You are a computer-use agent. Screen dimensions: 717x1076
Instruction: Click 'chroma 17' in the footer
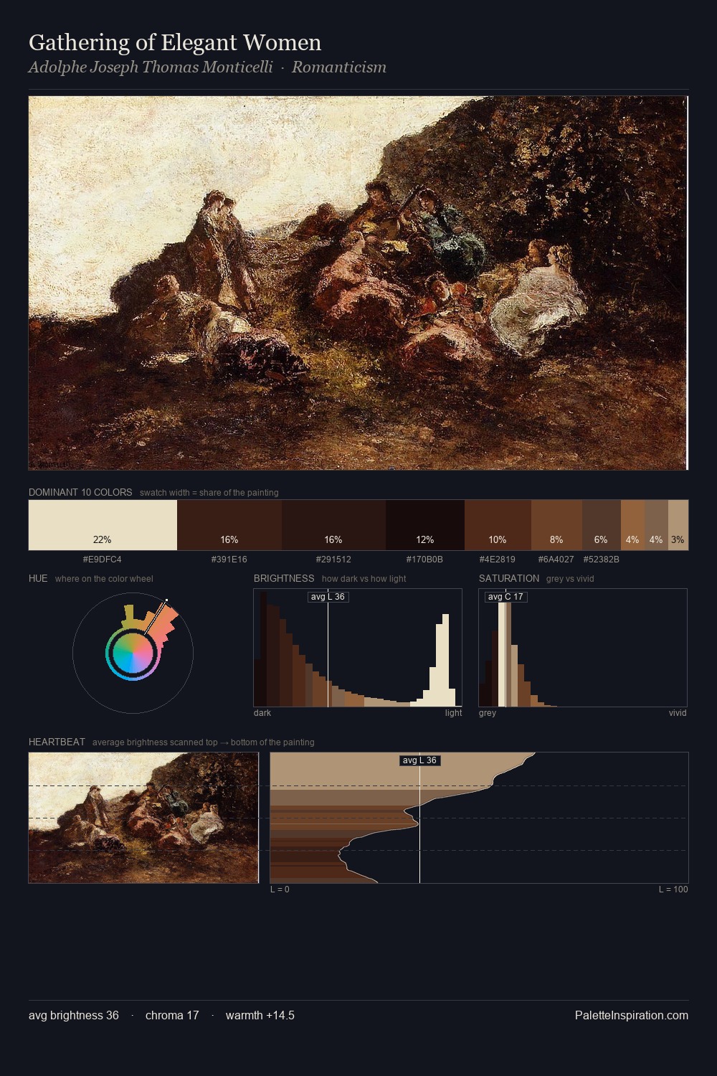[x=172, y=1015]
